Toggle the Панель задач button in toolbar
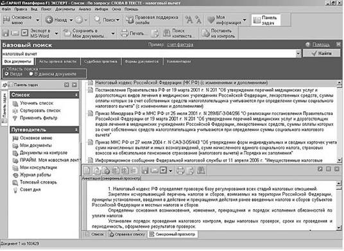This screenshot has height=251, width=344. pos(266,20)
